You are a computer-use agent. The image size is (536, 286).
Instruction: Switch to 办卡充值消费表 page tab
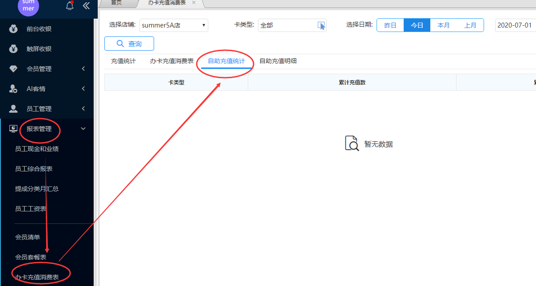[x=167, y=3]
